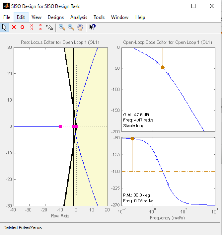Open the Edit menu

[x=21, y=17]
